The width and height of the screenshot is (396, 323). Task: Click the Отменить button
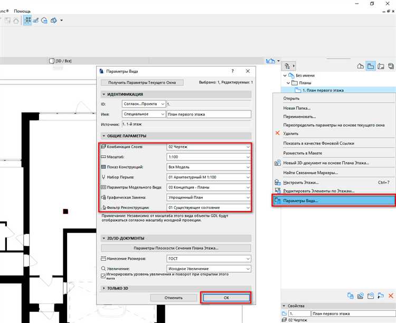173,298
